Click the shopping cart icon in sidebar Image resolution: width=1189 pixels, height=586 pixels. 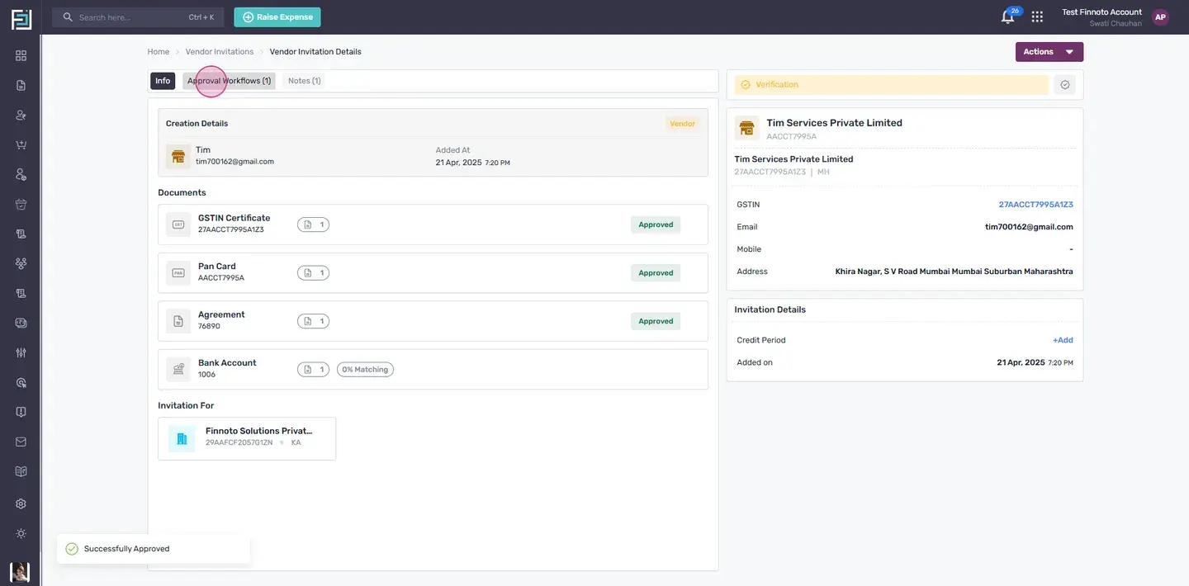tap(21, 144)
